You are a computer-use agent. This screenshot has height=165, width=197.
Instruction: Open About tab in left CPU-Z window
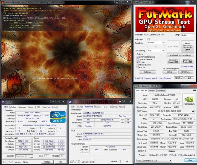[x=54, y=107]
